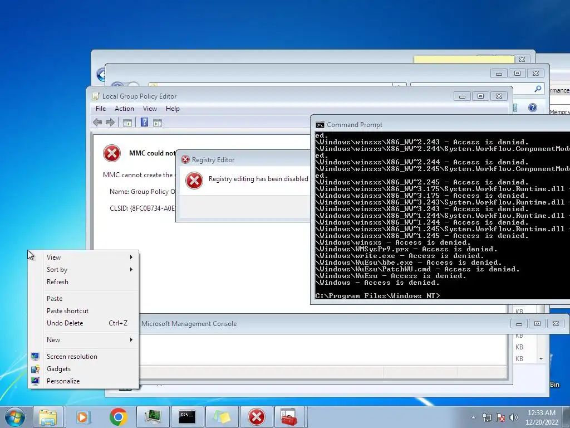The image size is (570, 428).
Task: Switch to the MMC red toolbox taskbar button
Action: pos(289,417)
